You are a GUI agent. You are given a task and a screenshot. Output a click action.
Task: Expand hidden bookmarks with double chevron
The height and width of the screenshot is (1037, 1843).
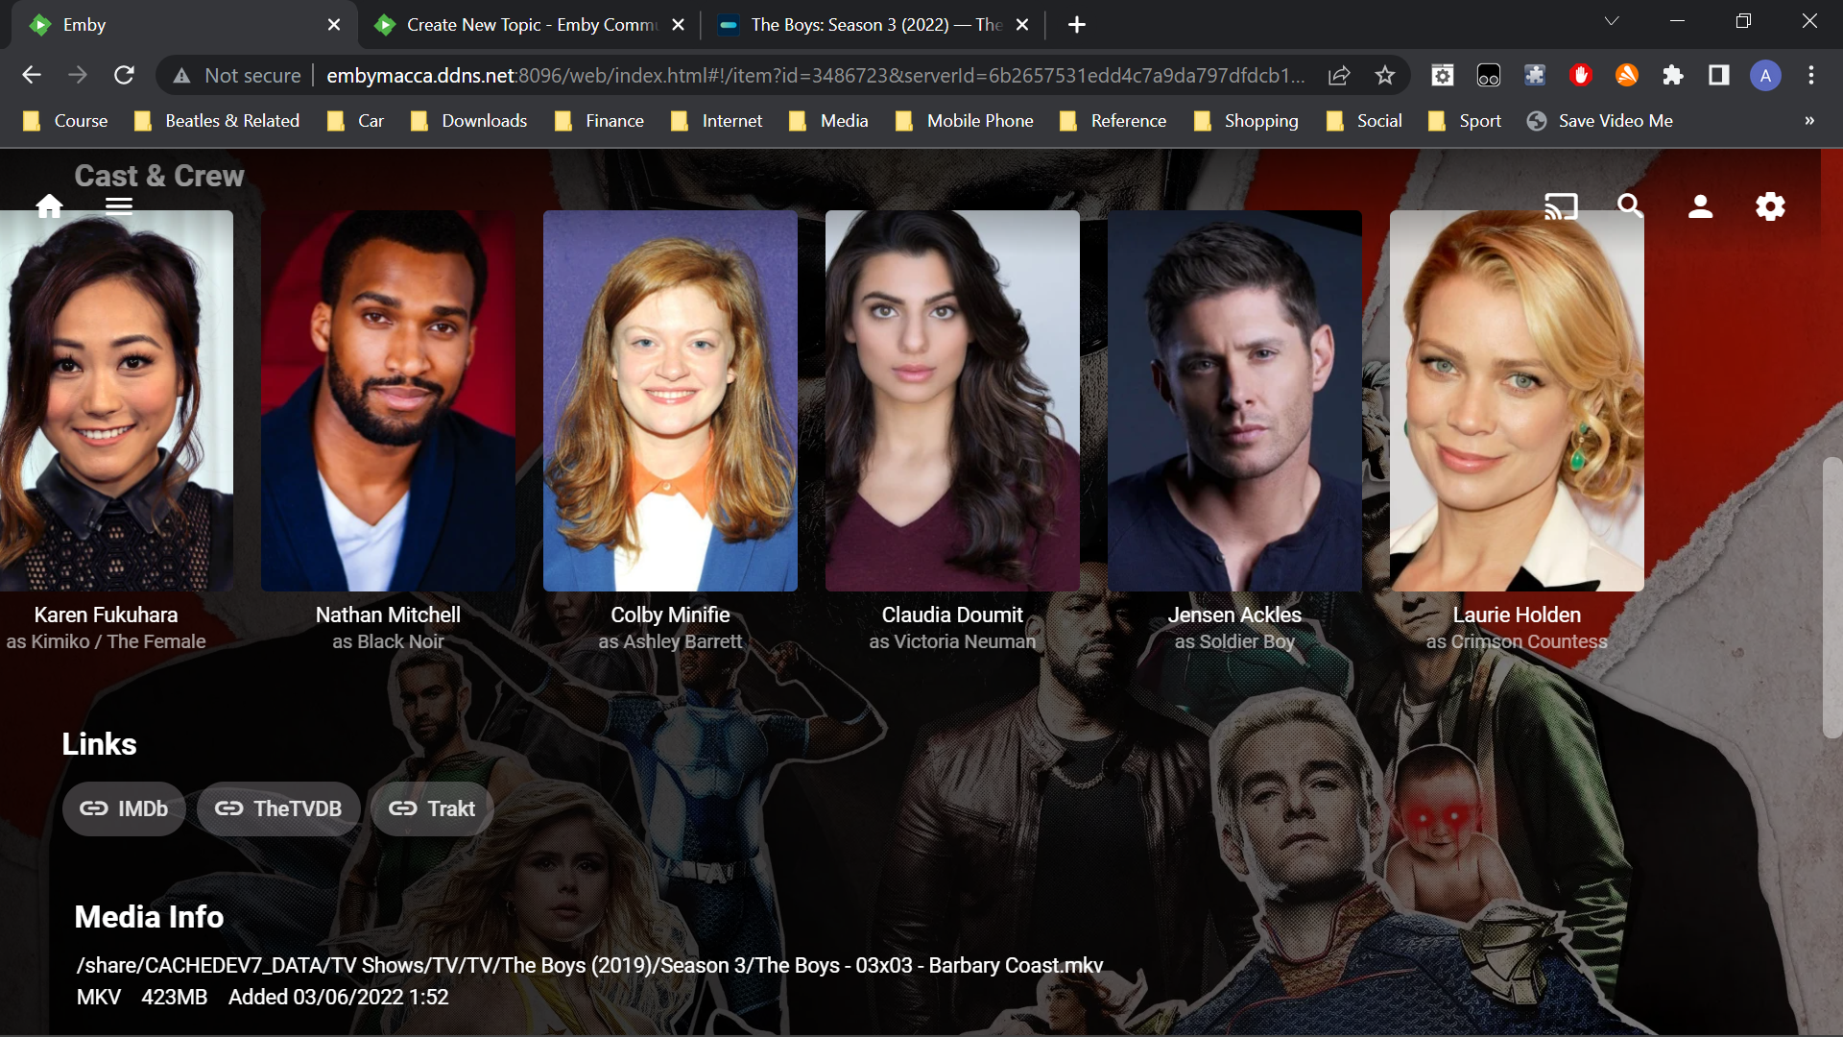(x=1809, y=121)
